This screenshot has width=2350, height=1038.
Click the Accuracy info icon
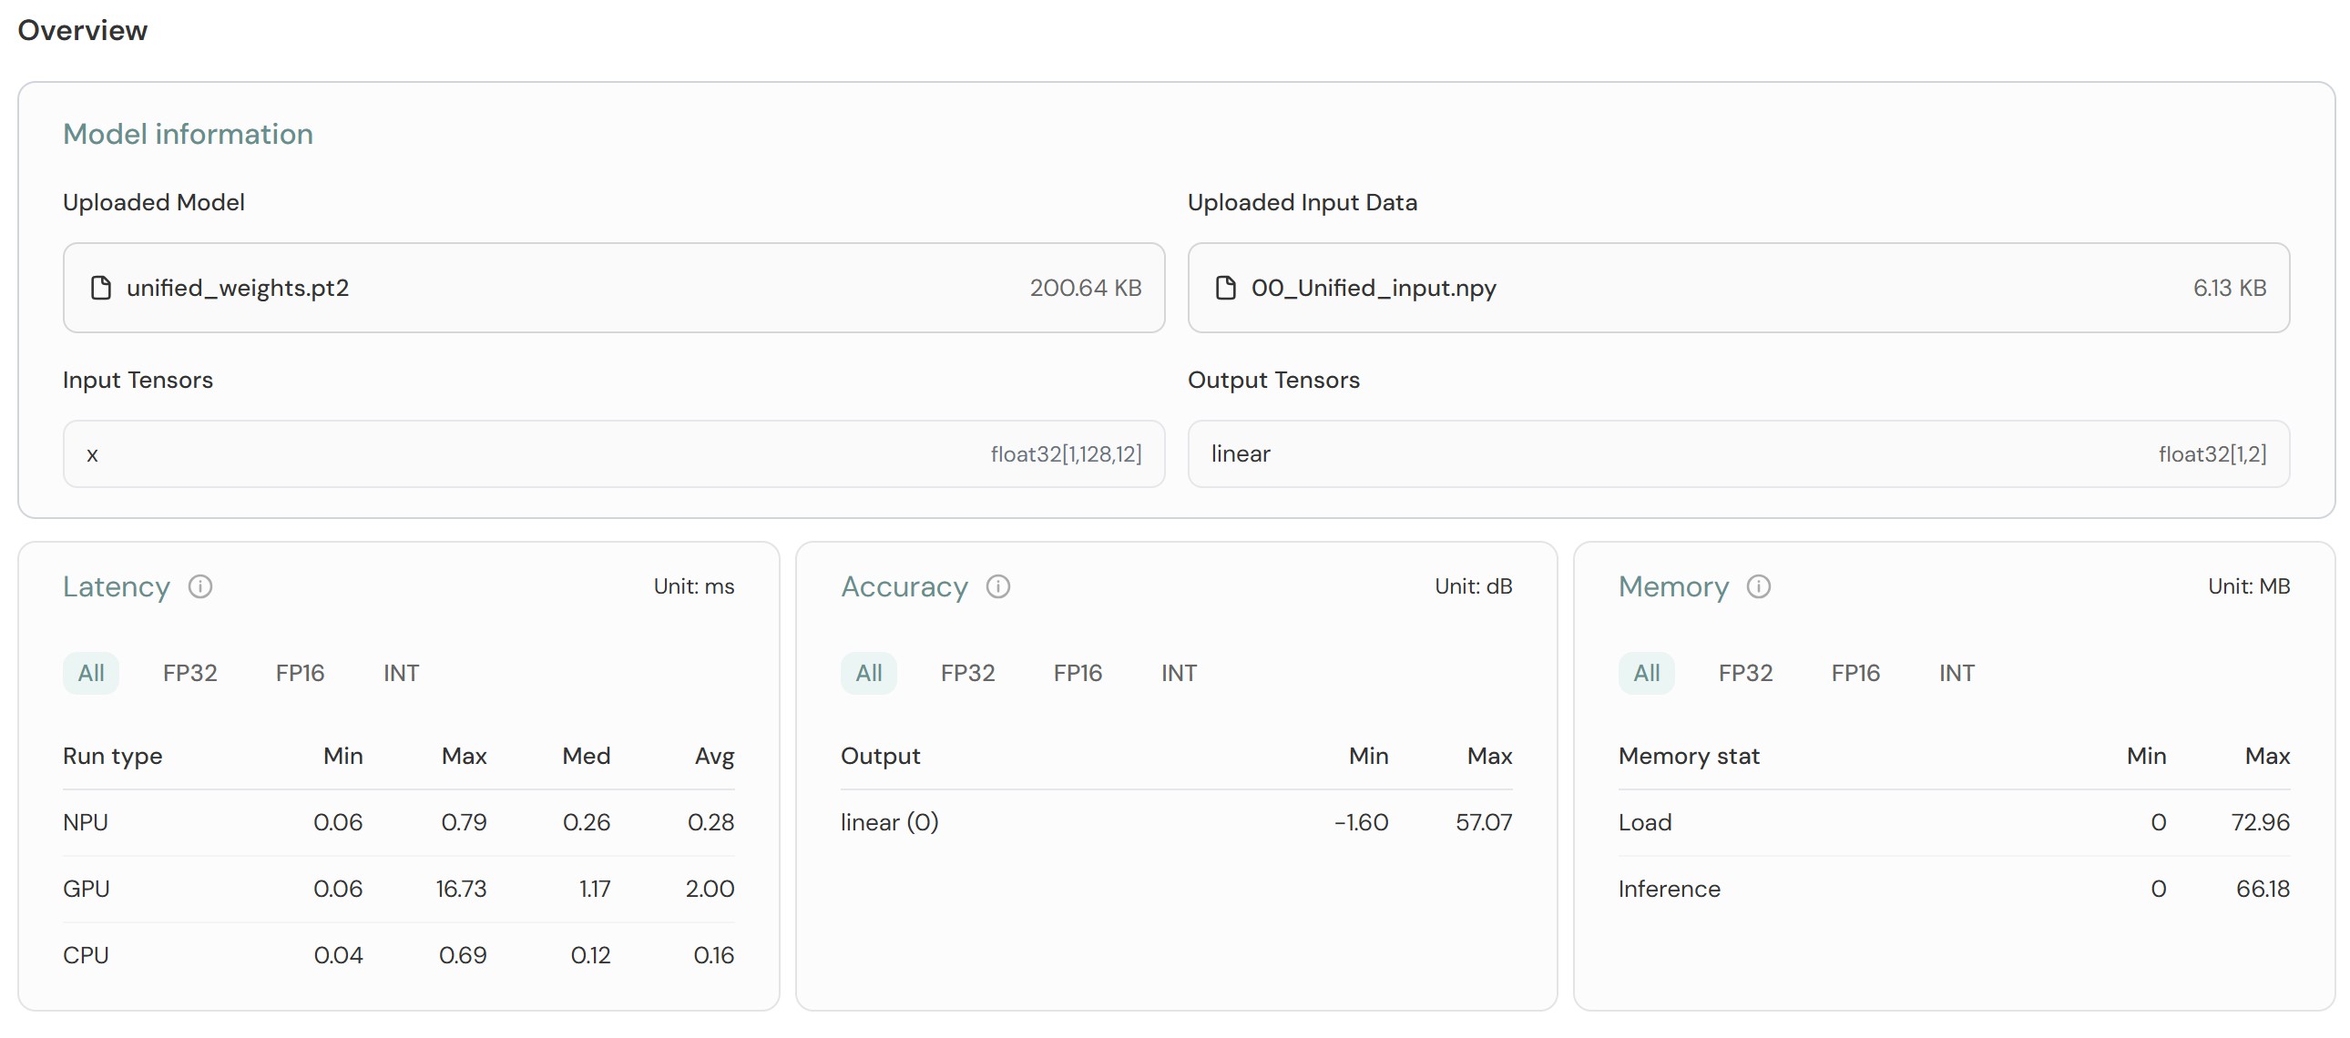point(998,586)
